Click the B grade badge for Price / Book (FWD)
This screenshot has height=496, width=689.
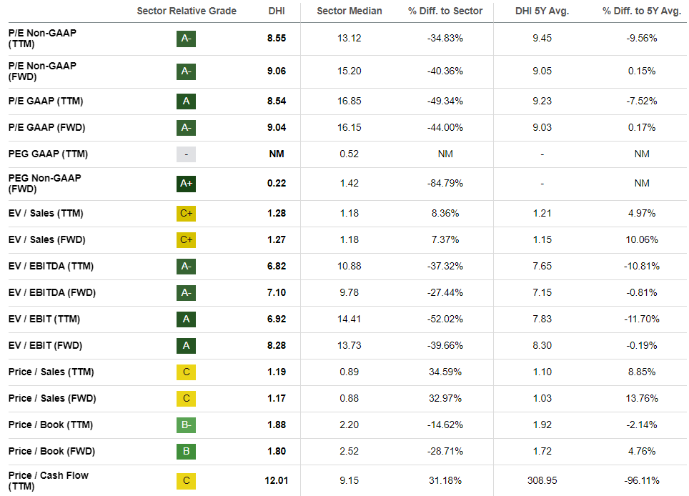(x=186, y=451)
